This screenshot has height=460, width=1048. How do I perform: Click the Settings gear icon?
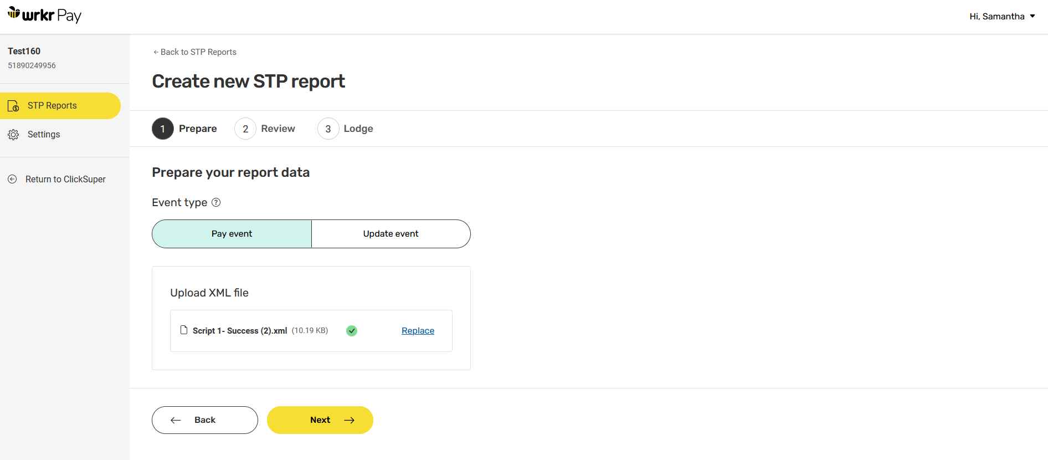click(13, 135)
